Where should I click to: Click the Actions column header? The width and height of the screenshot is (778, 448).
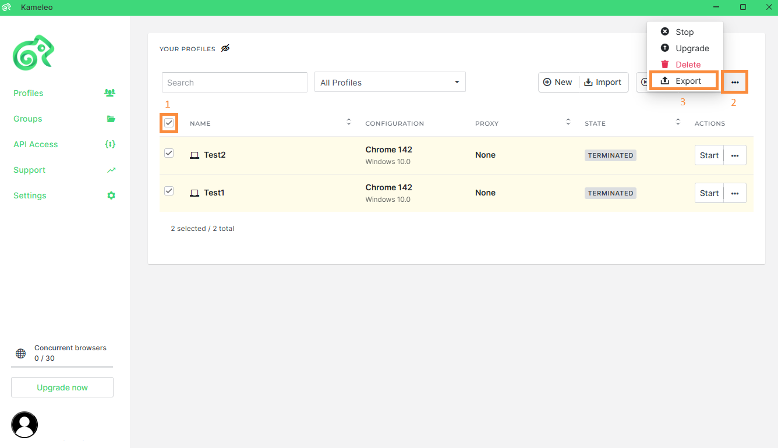click(710, 123)
